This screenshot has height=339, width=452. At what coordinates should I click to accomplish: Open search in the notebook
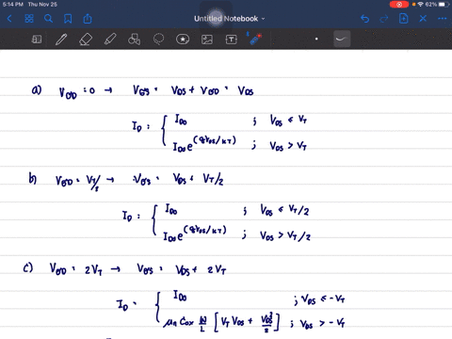pos(48,19)
